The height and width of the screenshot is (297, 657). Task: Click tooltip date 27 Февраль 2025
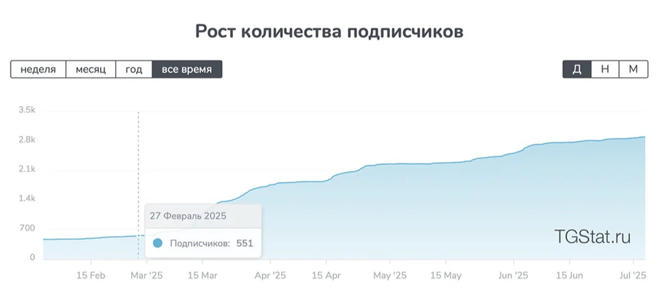[188, 216]
